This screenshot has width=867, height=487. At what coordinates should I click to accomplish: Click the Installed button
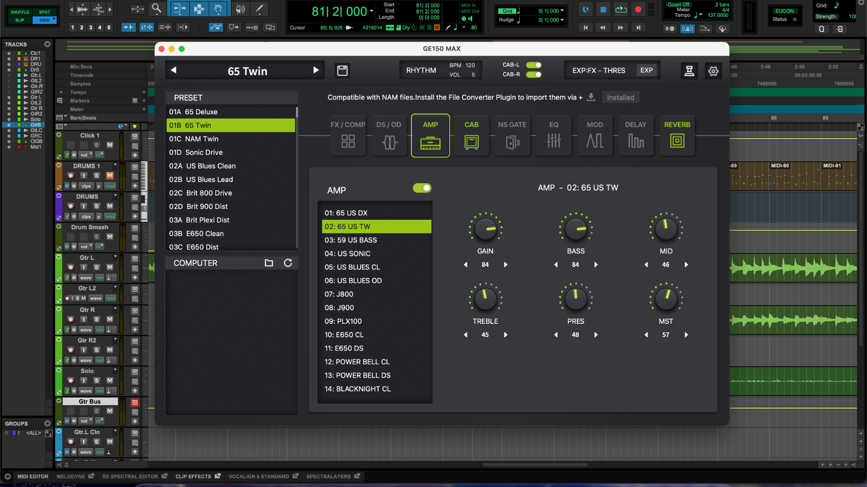(620, 97)
